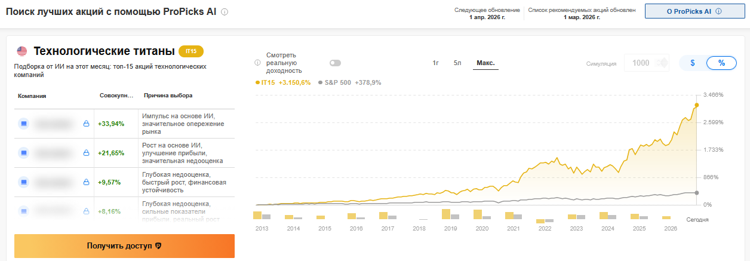Click the company logo icon in first row
This screenshot has height=261, width=750.
pyautogui.click(x=24, y=124)
